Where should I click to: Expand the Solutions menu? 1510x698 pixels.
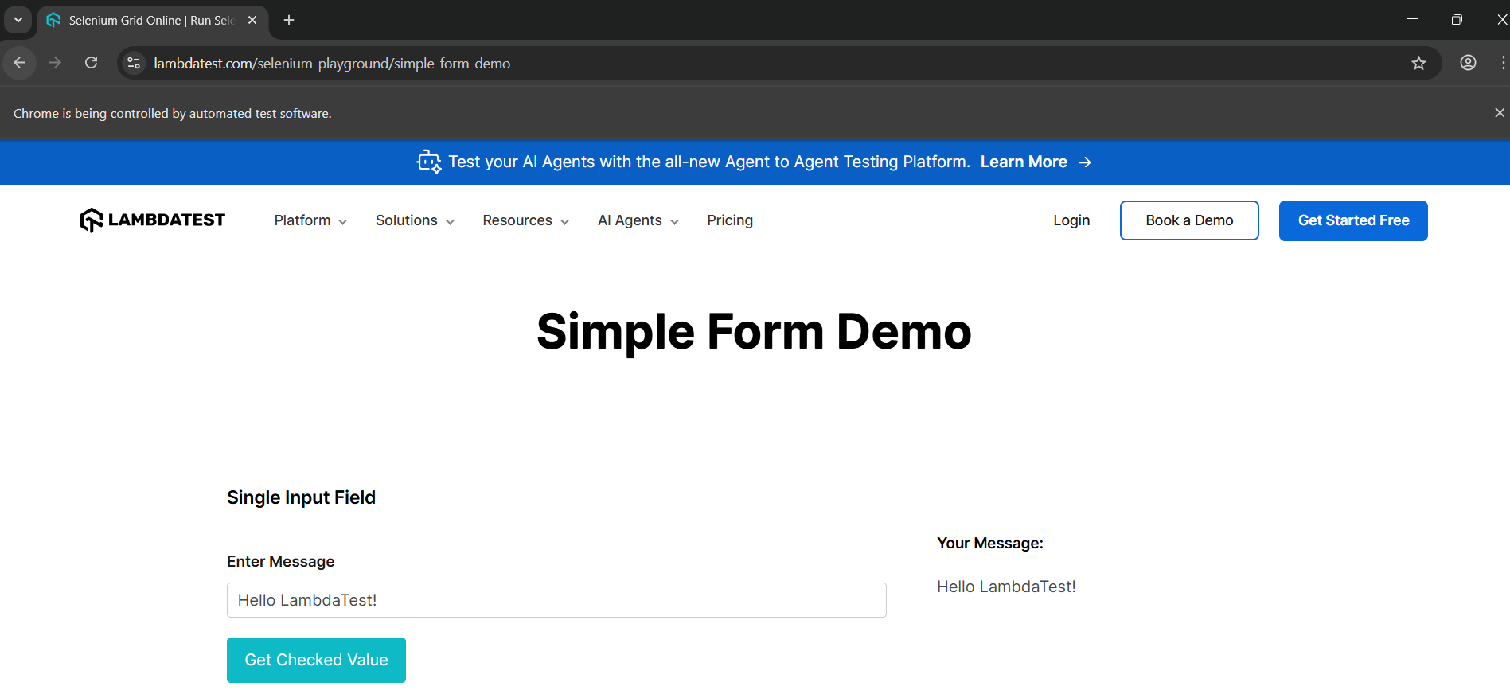[415, 220]
